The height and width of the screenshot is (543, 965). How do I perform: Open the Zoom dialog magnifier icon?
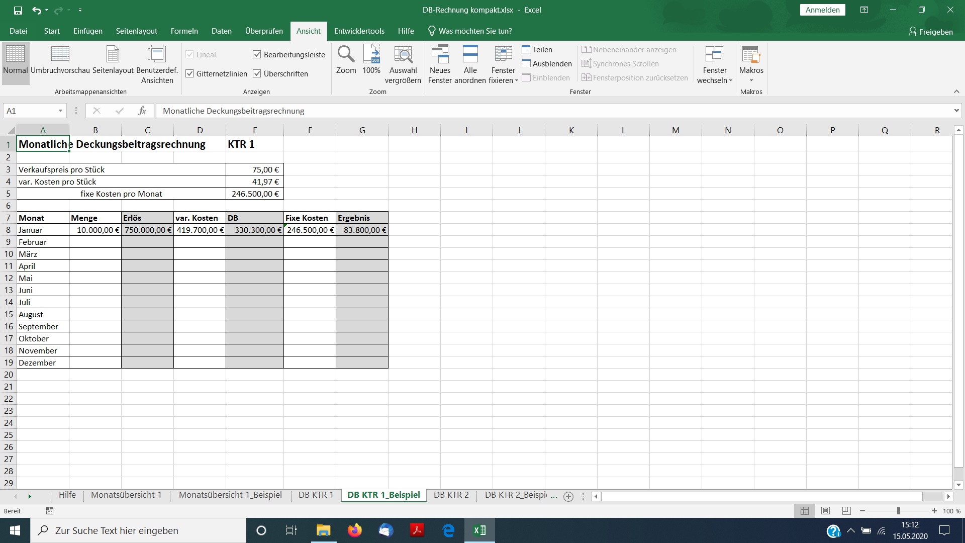point(346,54)
